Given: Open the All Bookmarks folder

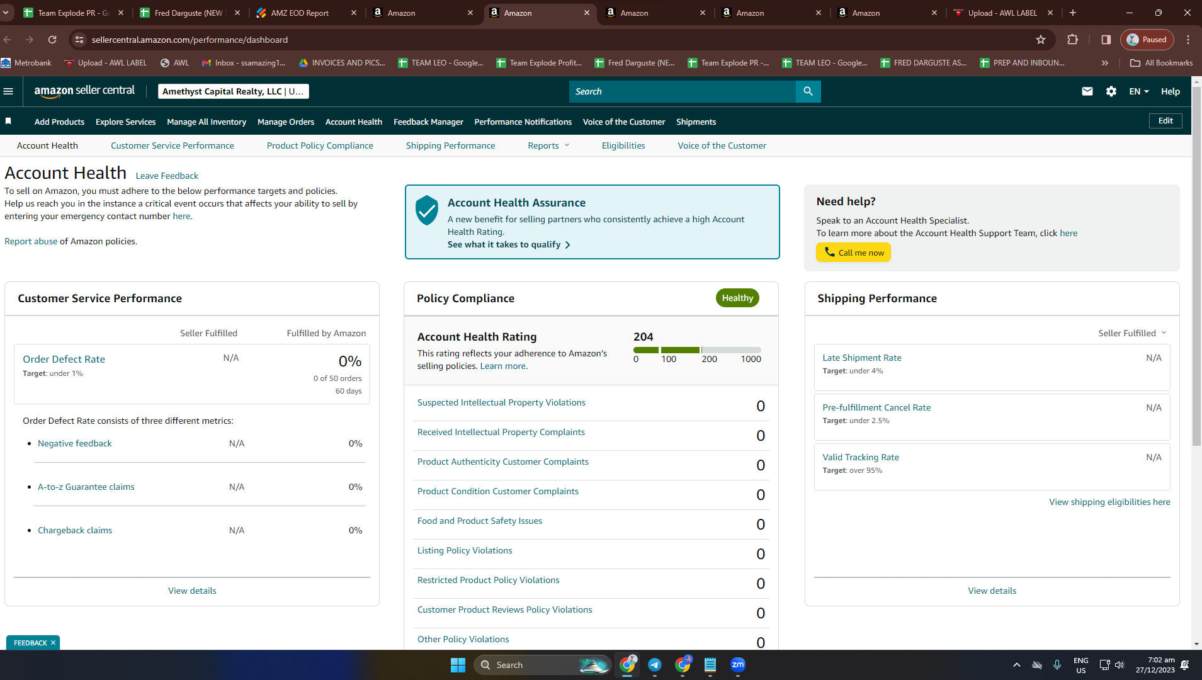Looking at the screenshot, I should tap(1161, 63).
